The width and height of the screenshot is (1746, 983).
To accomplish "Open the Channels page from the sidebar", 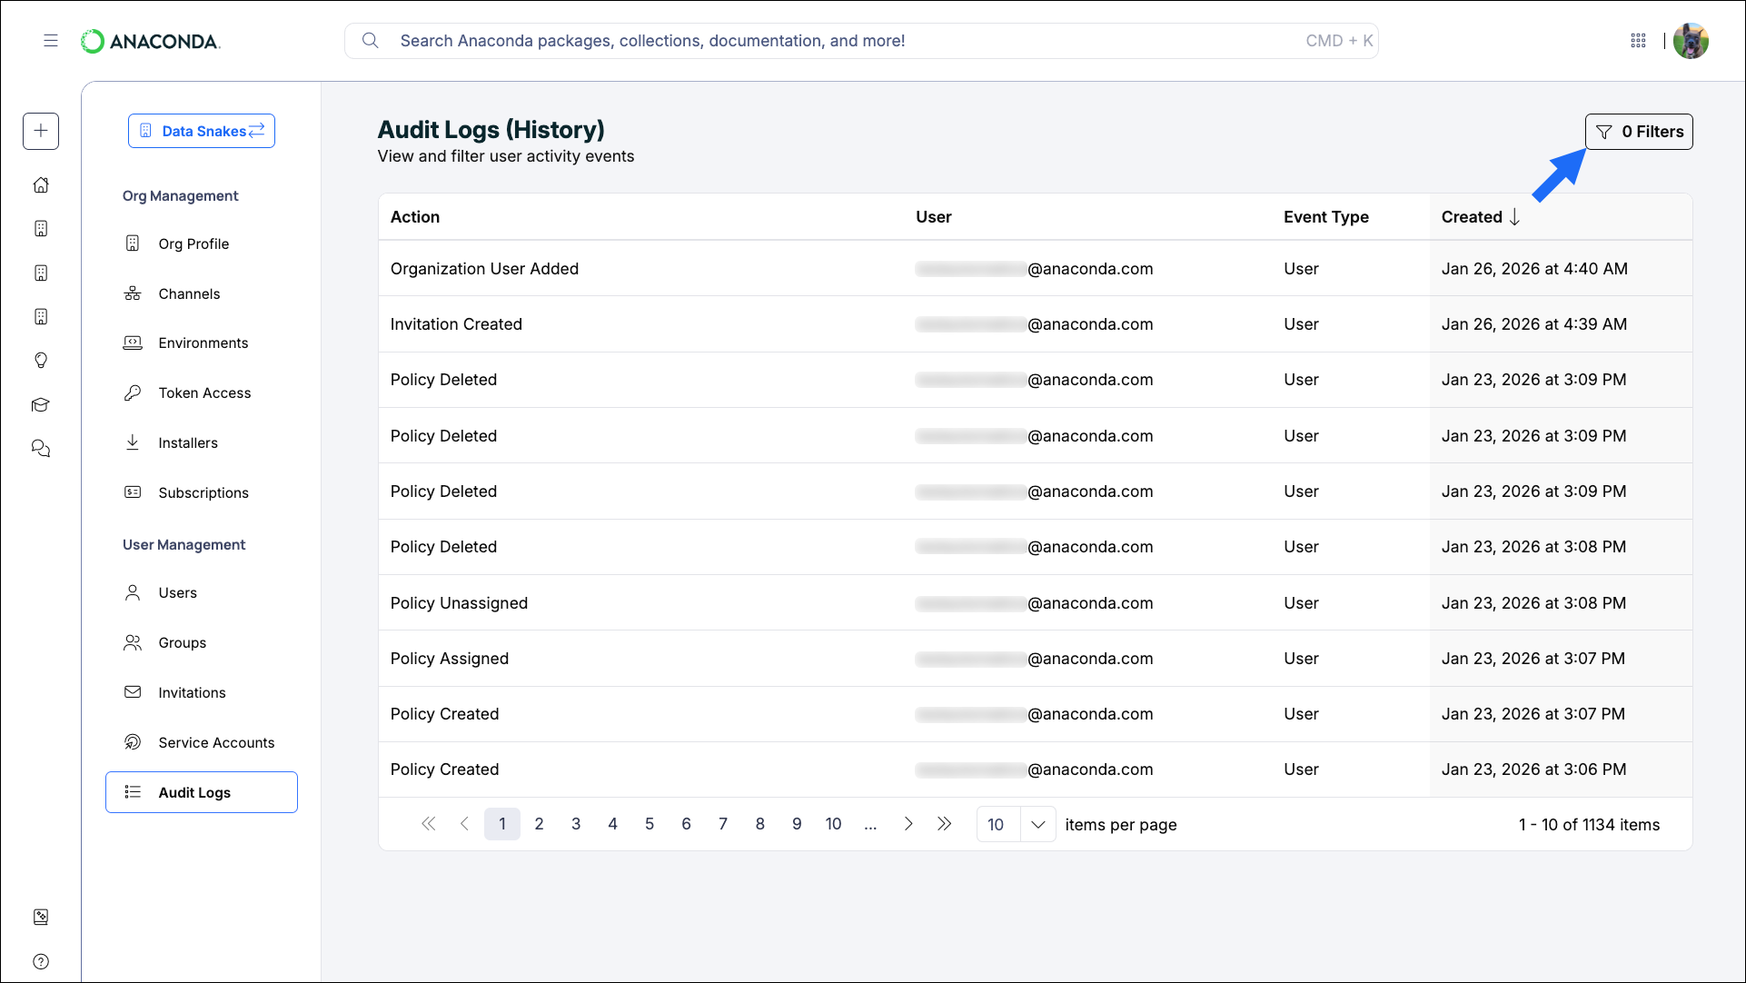I will (x=189, y=293).
